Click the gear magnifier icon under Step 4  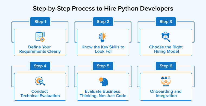coord(40,81)
